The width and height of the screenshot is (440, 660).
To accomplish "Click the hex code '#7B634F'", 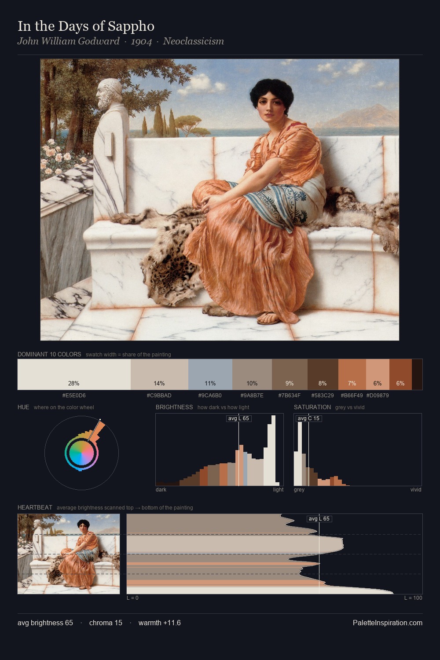I will pos(290,396).
